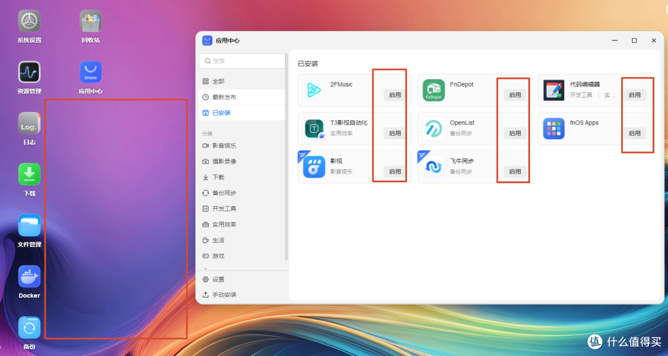
Task: Open the 游戏 category
Action: point(242,256)
